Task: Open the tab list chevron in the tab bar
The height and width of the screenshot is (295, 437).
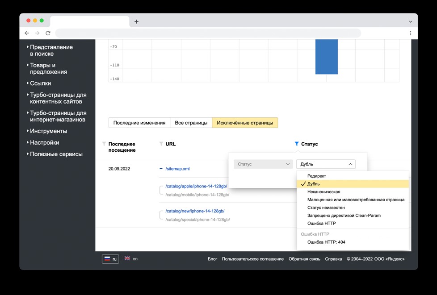Action: click(x=411, y=21)
